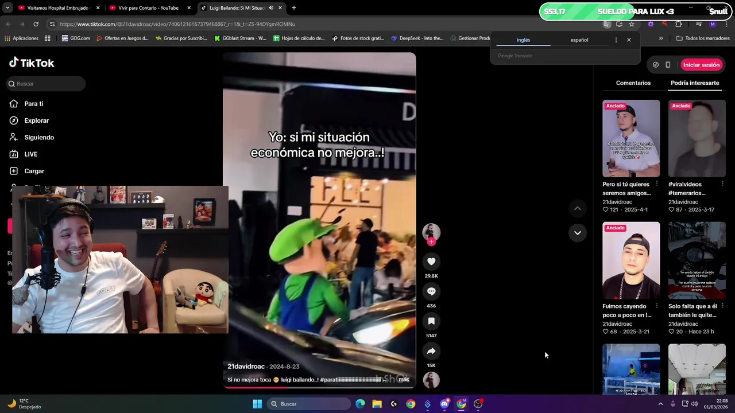
Task: Switch to Comentarios tab
Action: point(633,83)
